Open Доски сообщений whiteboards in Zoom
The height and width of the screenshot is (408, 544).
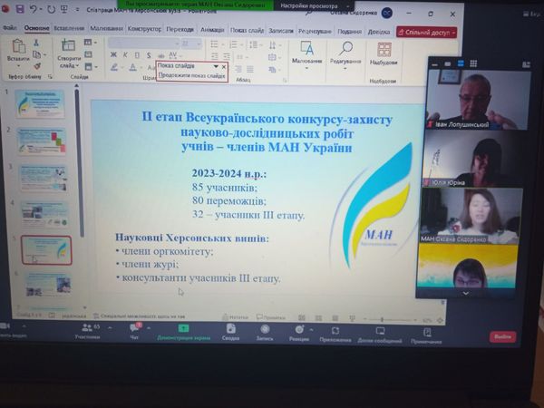380,335
